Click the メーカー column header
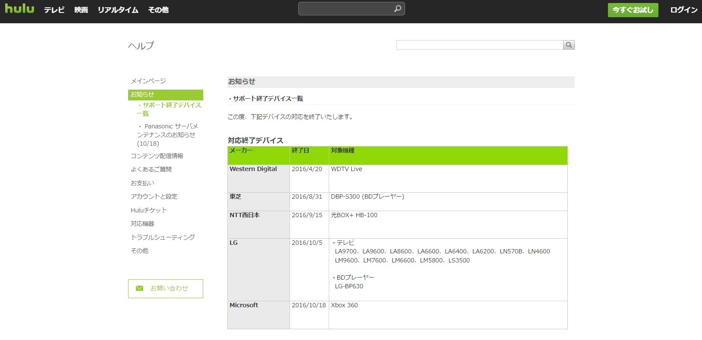The width and height of the screenshot is (702, 340). (258, 156)
